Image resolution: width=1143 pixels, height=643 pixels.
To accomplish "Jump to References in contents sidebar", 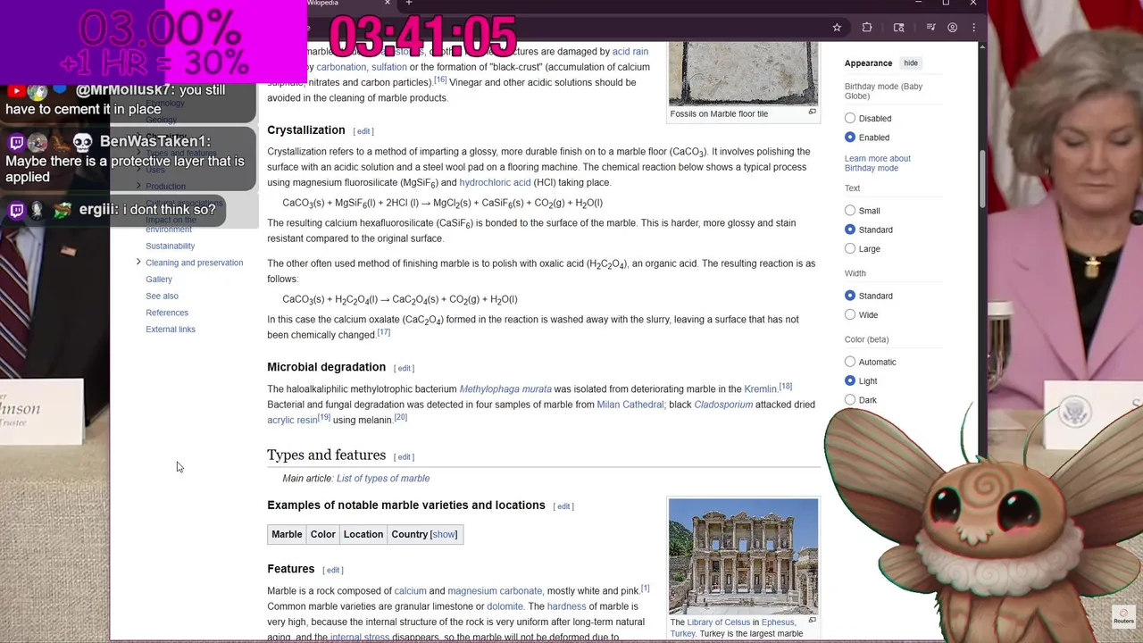I will 167,313.
